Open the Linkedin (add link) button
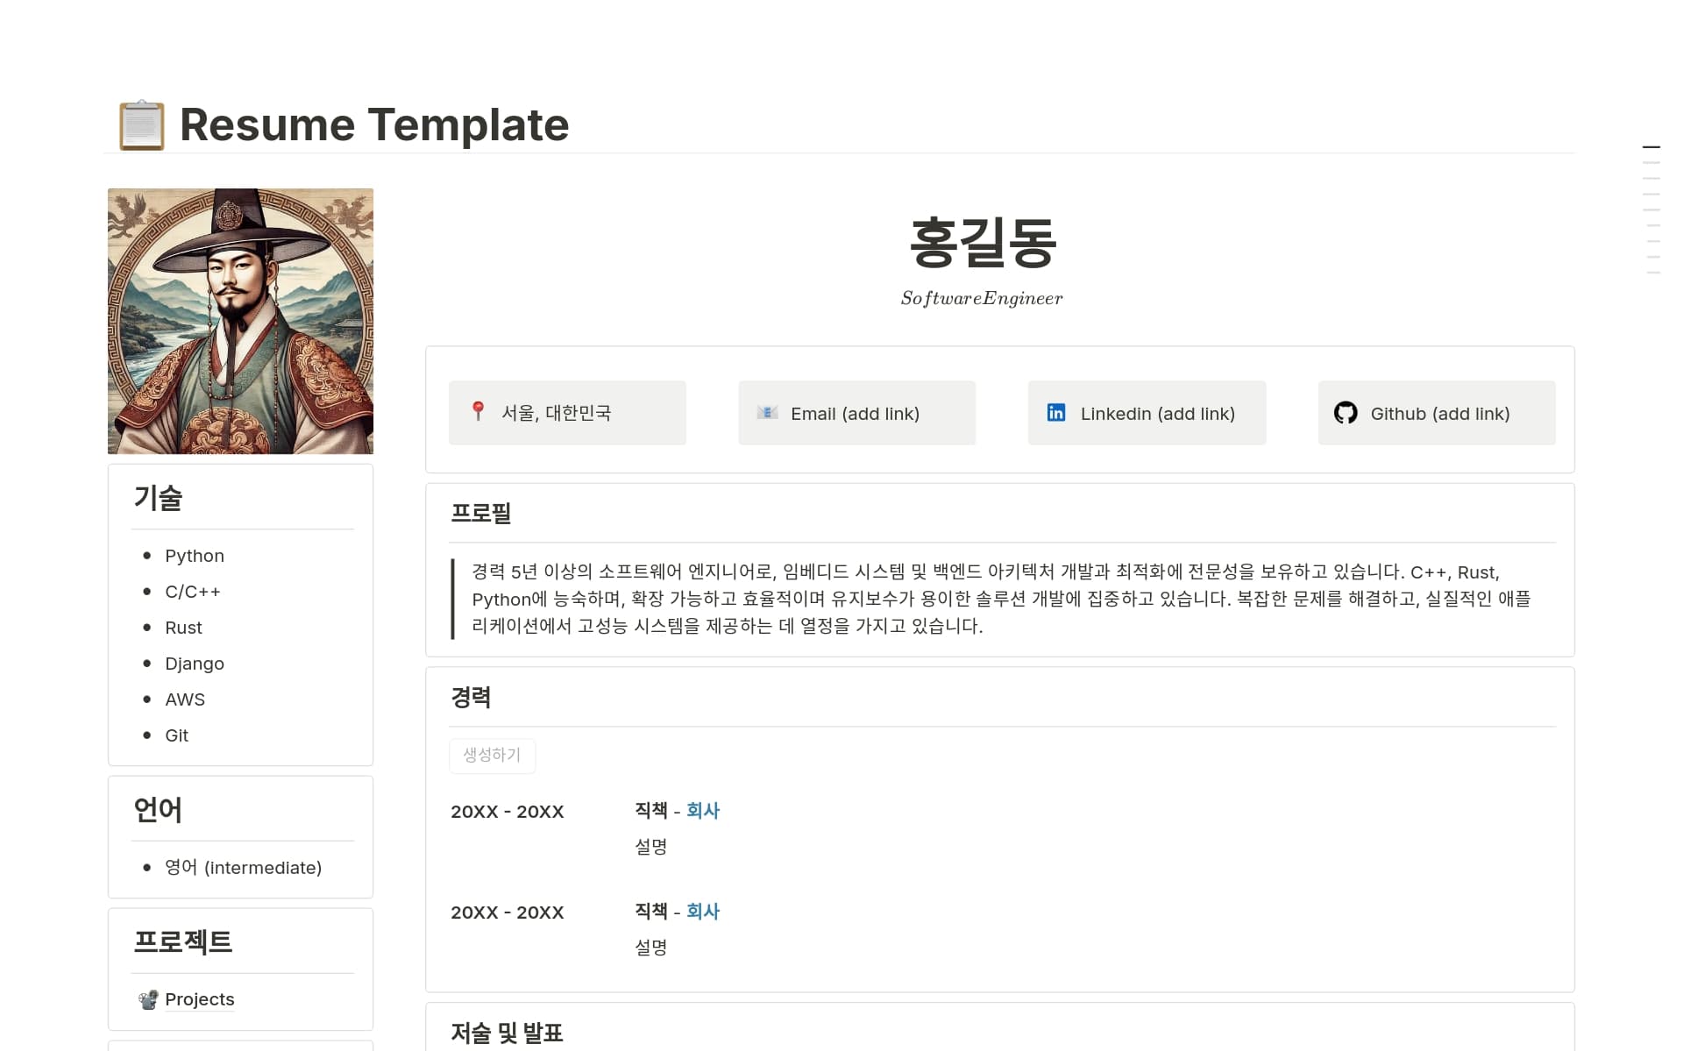The width and height of the screenshot is (1683, 1051). coord(1147,413)
